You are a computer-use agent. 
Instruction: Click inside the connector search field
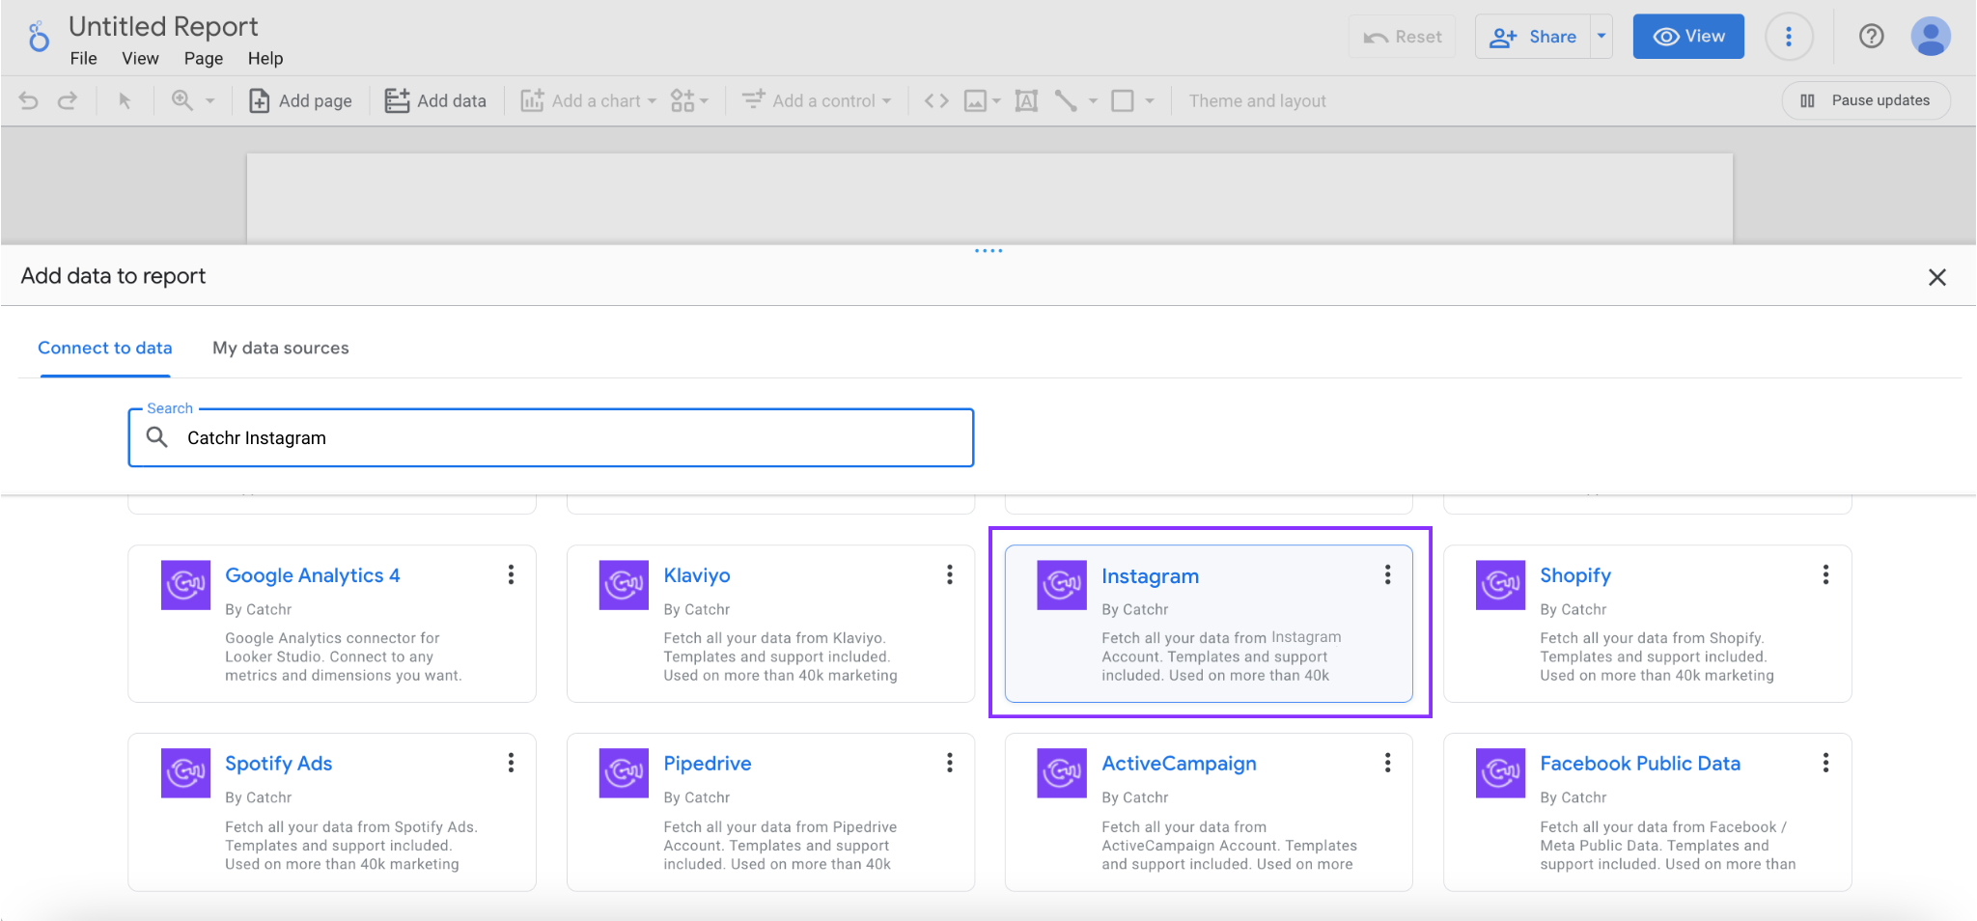(550, 437)
